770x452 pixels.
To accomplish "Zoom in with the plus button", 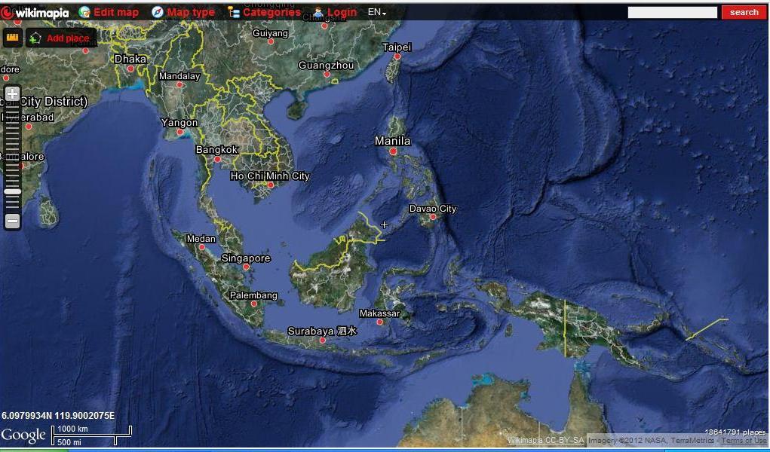I will coord(12,93).
